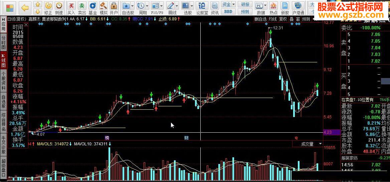Click the BBD button
The width and height of the screenshot is (390, 182).
(228, 11)
